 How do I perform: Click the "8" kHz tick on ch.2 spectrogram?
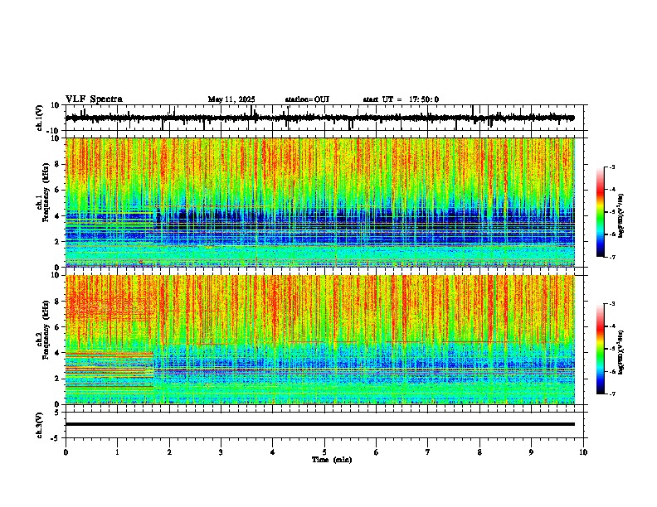(x=57, y=302)
